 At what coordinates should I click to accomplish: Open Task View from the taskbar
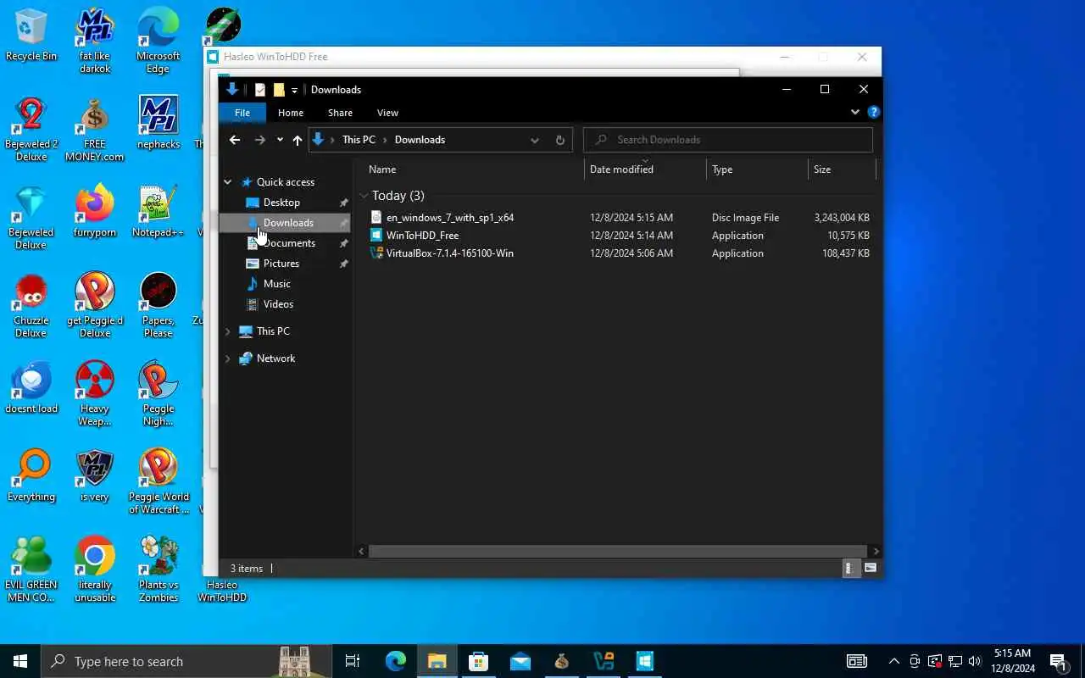click(x=353, y=661)
